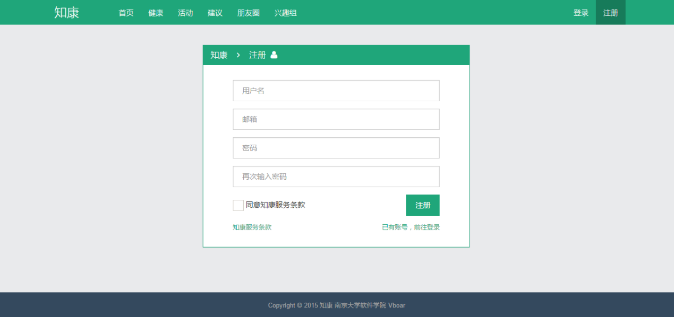
Task: Click the green 注册 submit button
Action: click(x=423, y=205)
